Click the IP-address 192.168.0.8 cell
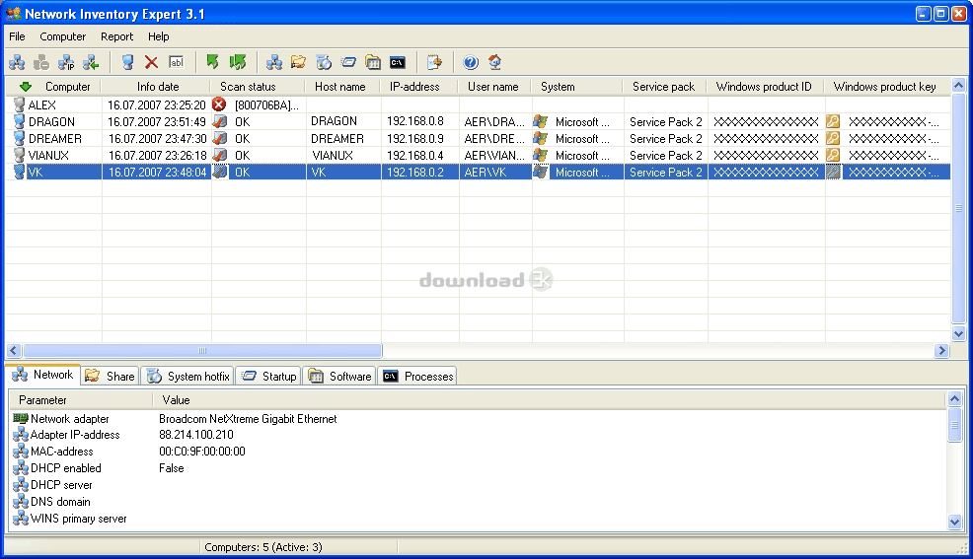 pyautogui.click(x=415, y=121)
